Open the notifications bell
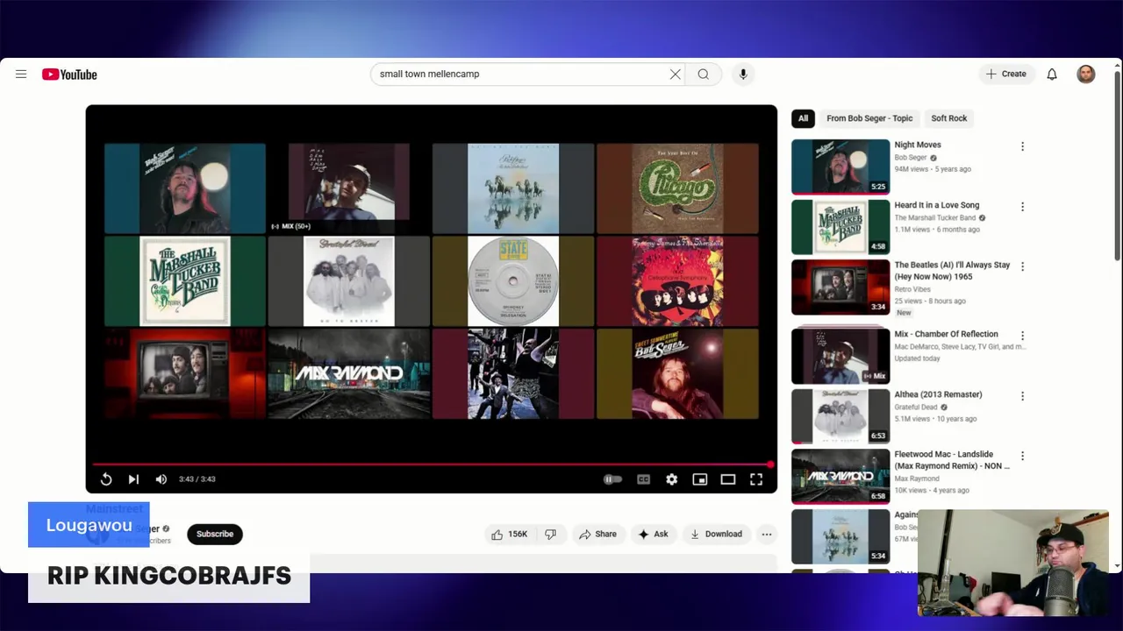Screen dimensions: 1123x631 pyautogui.click(x=1052, y=74)
